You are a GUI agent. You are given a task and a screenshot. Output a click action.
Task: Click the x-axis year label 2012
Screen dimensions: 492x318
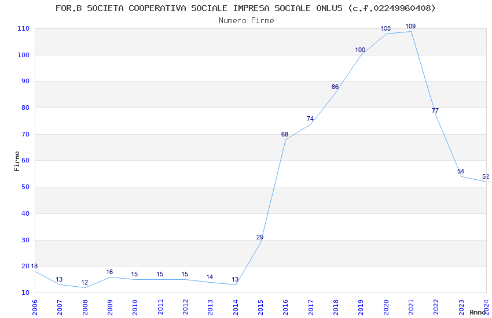(185, 307)
